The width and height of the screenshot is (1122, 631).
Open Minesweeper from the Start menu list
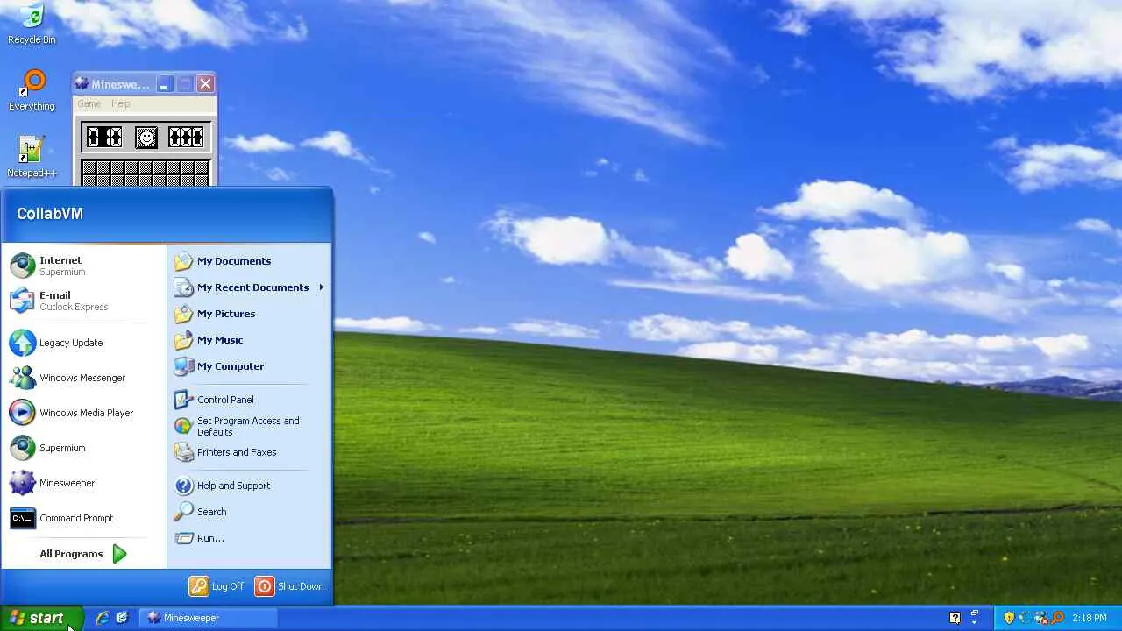click(x=84, y=483)
